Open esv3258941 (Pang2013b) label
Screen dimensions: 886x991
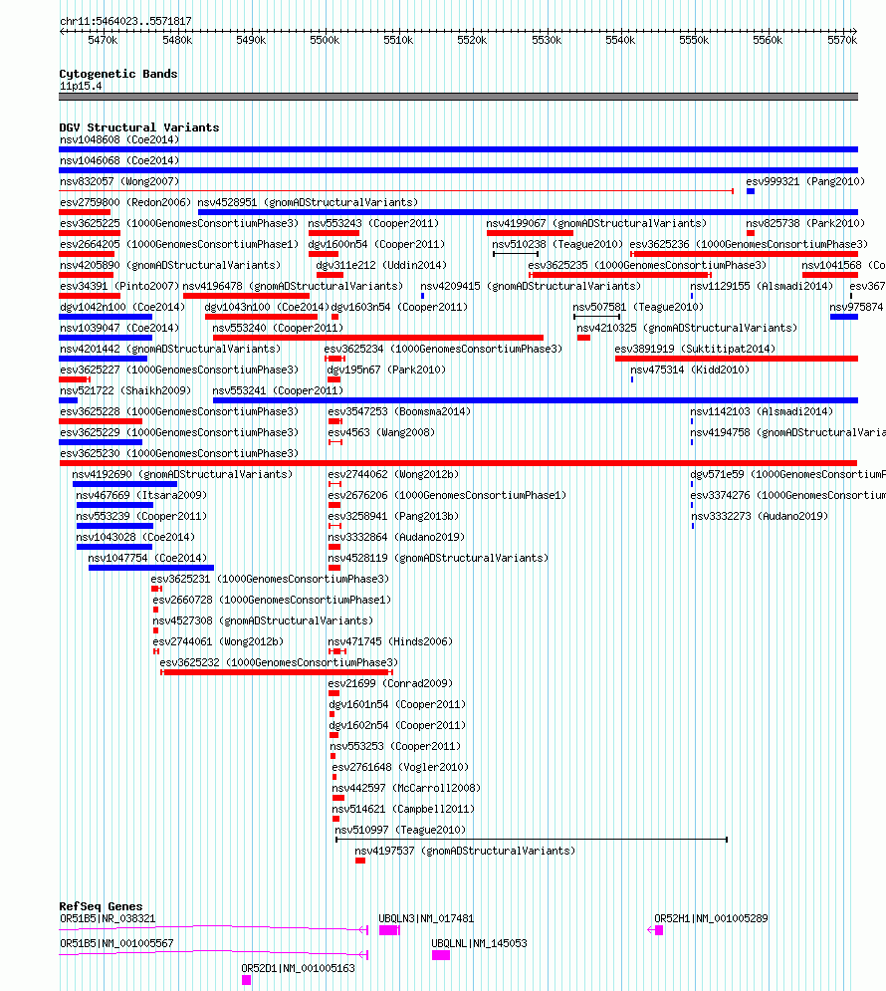pyautogui.click(x=393, y=515)
